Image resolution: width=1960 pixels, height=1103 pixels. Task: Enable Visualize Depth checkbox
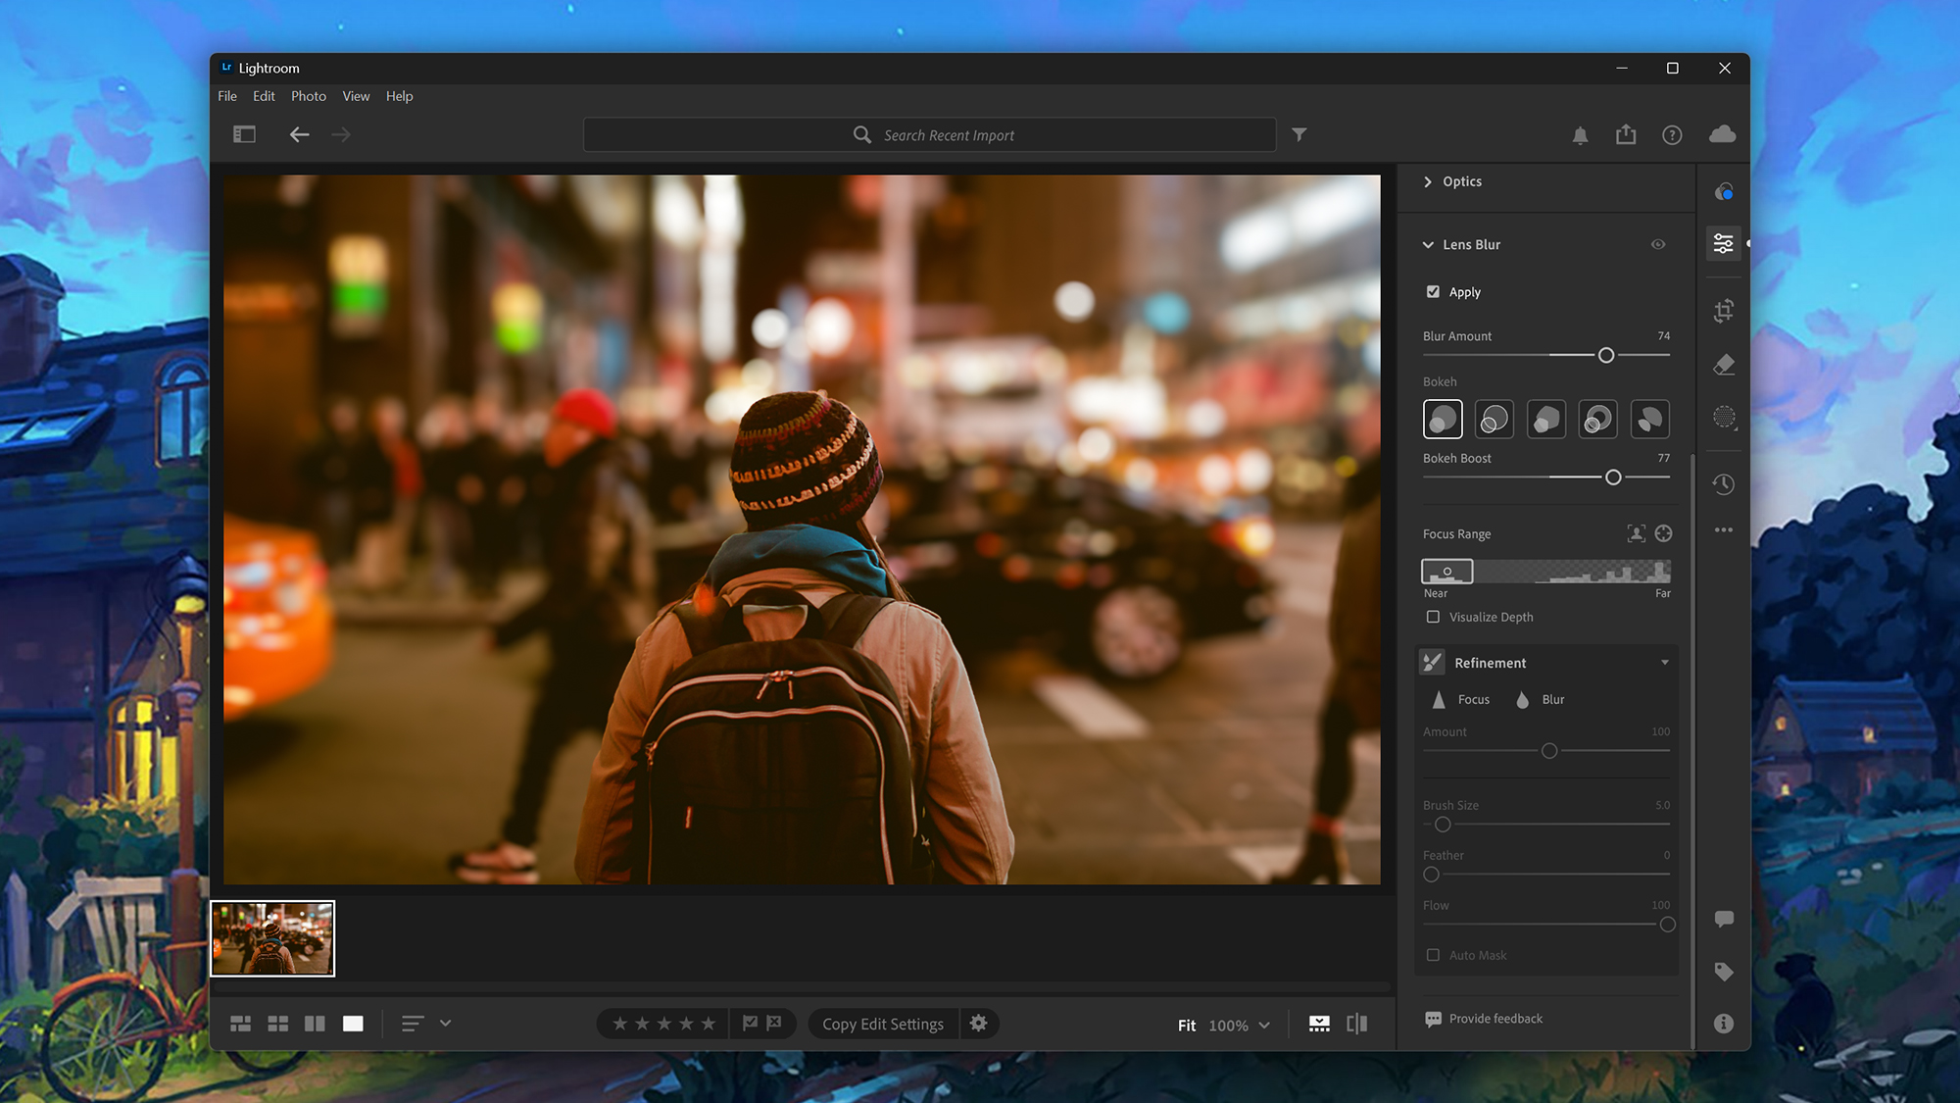1433,617
